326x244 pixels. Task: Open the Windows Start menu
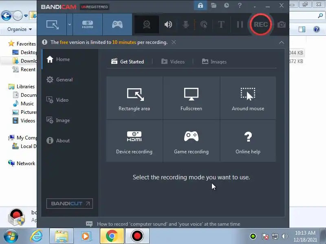[x=11, y=236]
